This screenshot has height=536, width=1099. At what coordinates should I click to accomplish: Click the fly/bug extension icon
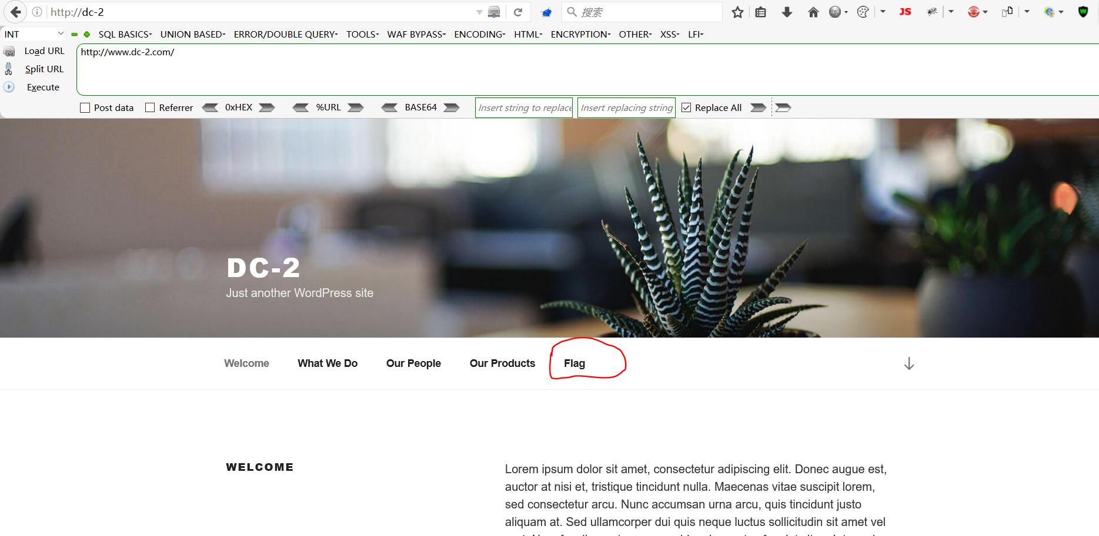932,12
